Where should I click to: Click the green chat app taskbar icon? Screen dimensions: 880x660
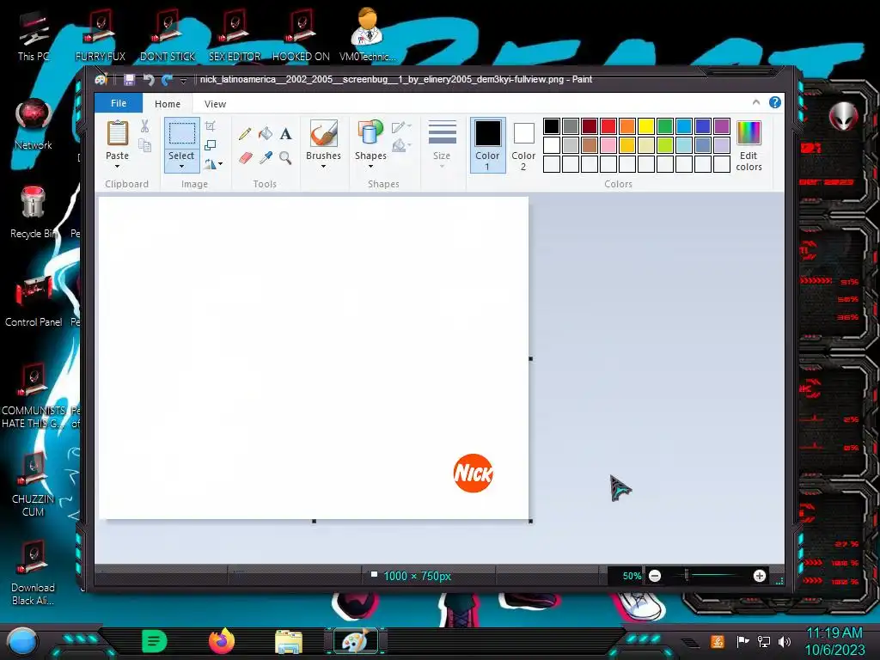155,641
